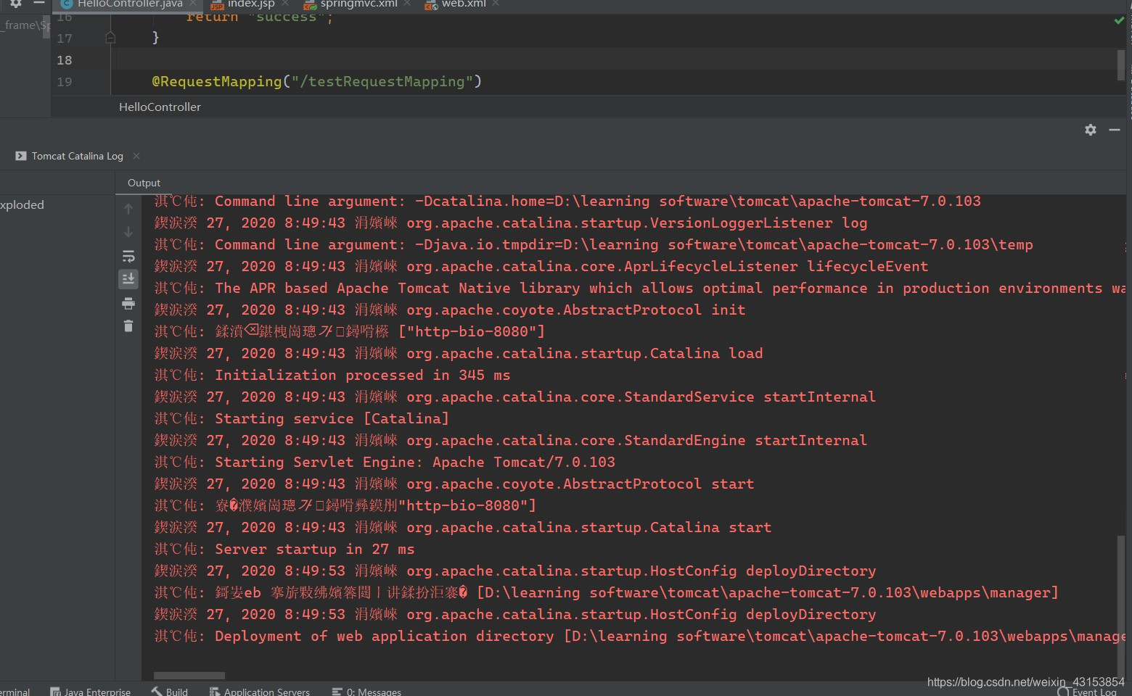1132x696 pixels.
Task: Click the StandardService startInternal log line
Action: [x=515, y=397]
